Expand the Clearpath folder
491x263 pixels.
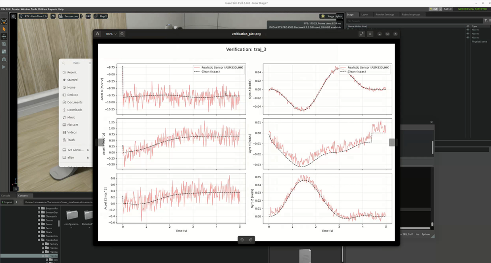(39, 216)
